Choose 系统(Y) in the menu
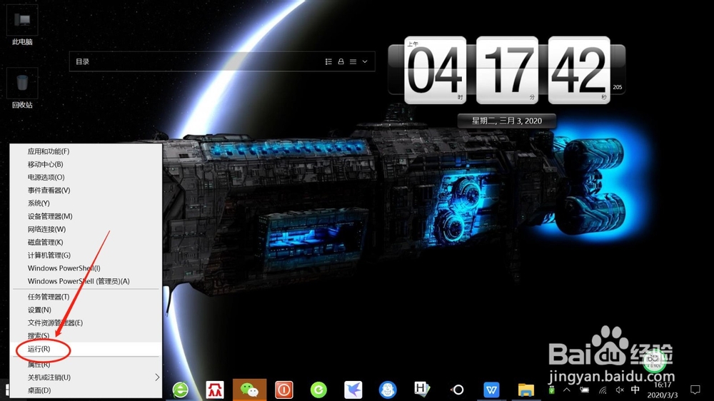714x401 pixels. pos(86,203)
